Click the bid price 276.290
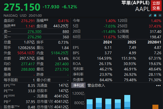This screenshot has height=109, width=163. pos(34,37)
